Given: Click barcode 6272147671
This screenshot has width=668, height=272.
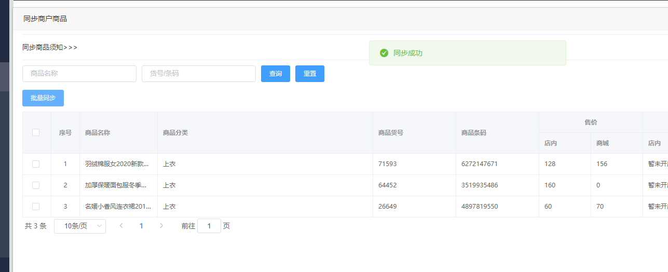Looking at the screenshot, I should pyautogui.click(x=480, y=164).
